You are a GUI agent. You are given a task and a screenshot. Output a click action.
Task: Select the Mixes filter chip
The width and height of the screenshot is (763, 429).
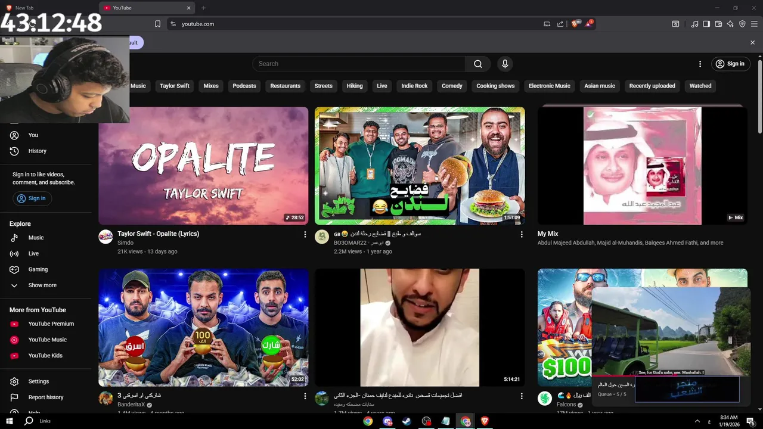[x=211, y=86]
